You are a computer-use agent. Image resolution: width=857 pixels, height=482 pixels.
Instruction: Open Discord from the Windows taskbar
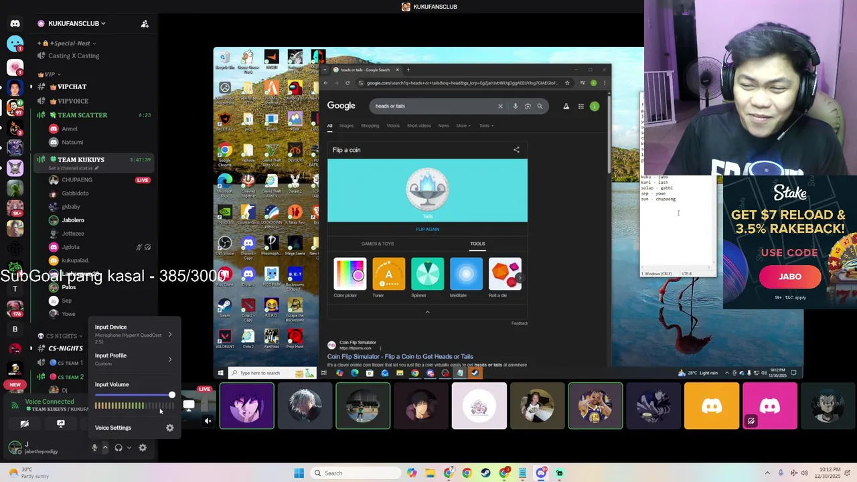[541, 473]
